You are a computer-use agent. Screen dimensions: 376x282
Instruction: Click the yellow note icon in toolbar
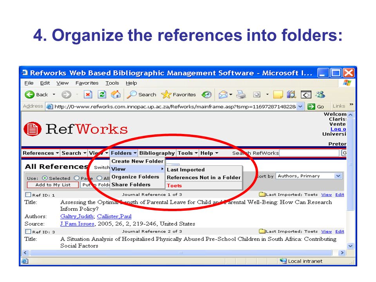point(278,94)
